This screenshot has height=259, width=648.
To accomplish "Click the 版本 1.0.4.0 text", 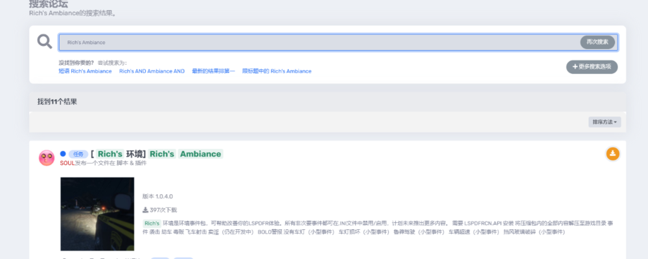I will [157, 196].
